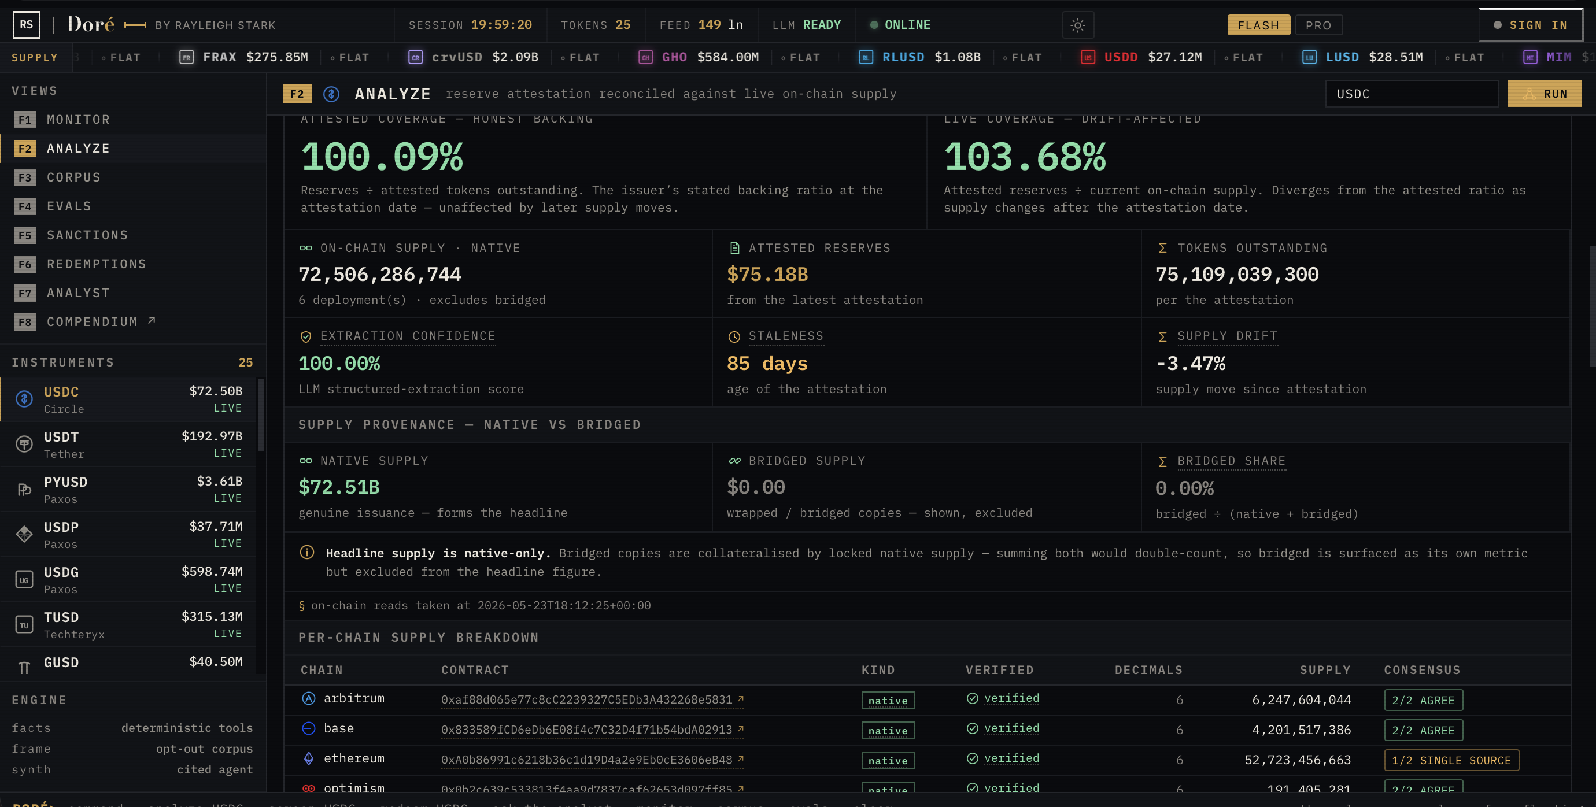This screenshot has height=807, width=1596.
Task: Click the 1/2 SINGLE SOURCE consensus badge
Action: pyautogui.click(x=1451, y=761)
